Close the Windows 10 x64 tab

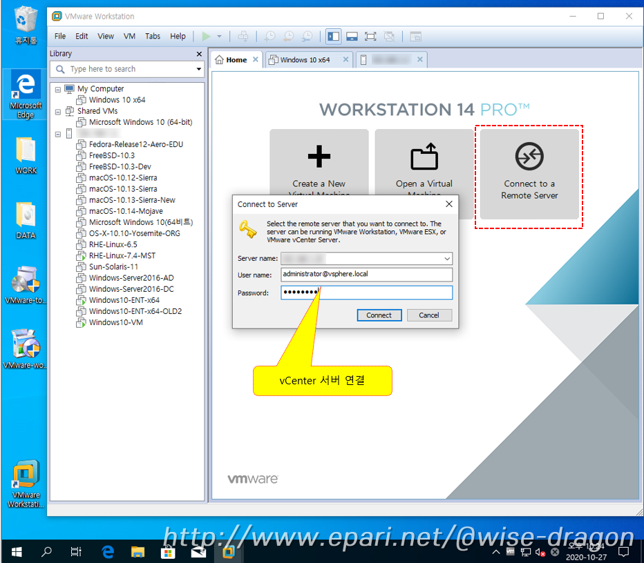click(x=345, y=59)
